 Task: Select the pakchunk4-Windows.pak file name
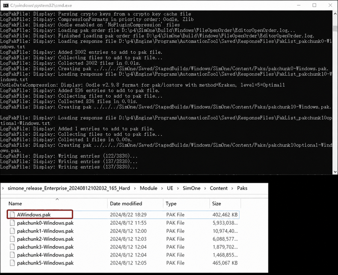pos(45,255)
